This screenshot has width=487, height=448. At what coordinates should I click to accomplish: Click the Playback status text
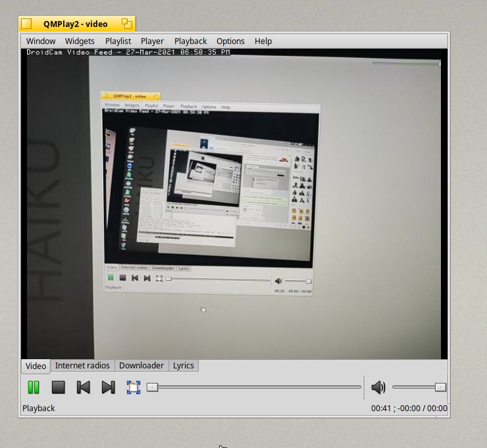[39, 409]
